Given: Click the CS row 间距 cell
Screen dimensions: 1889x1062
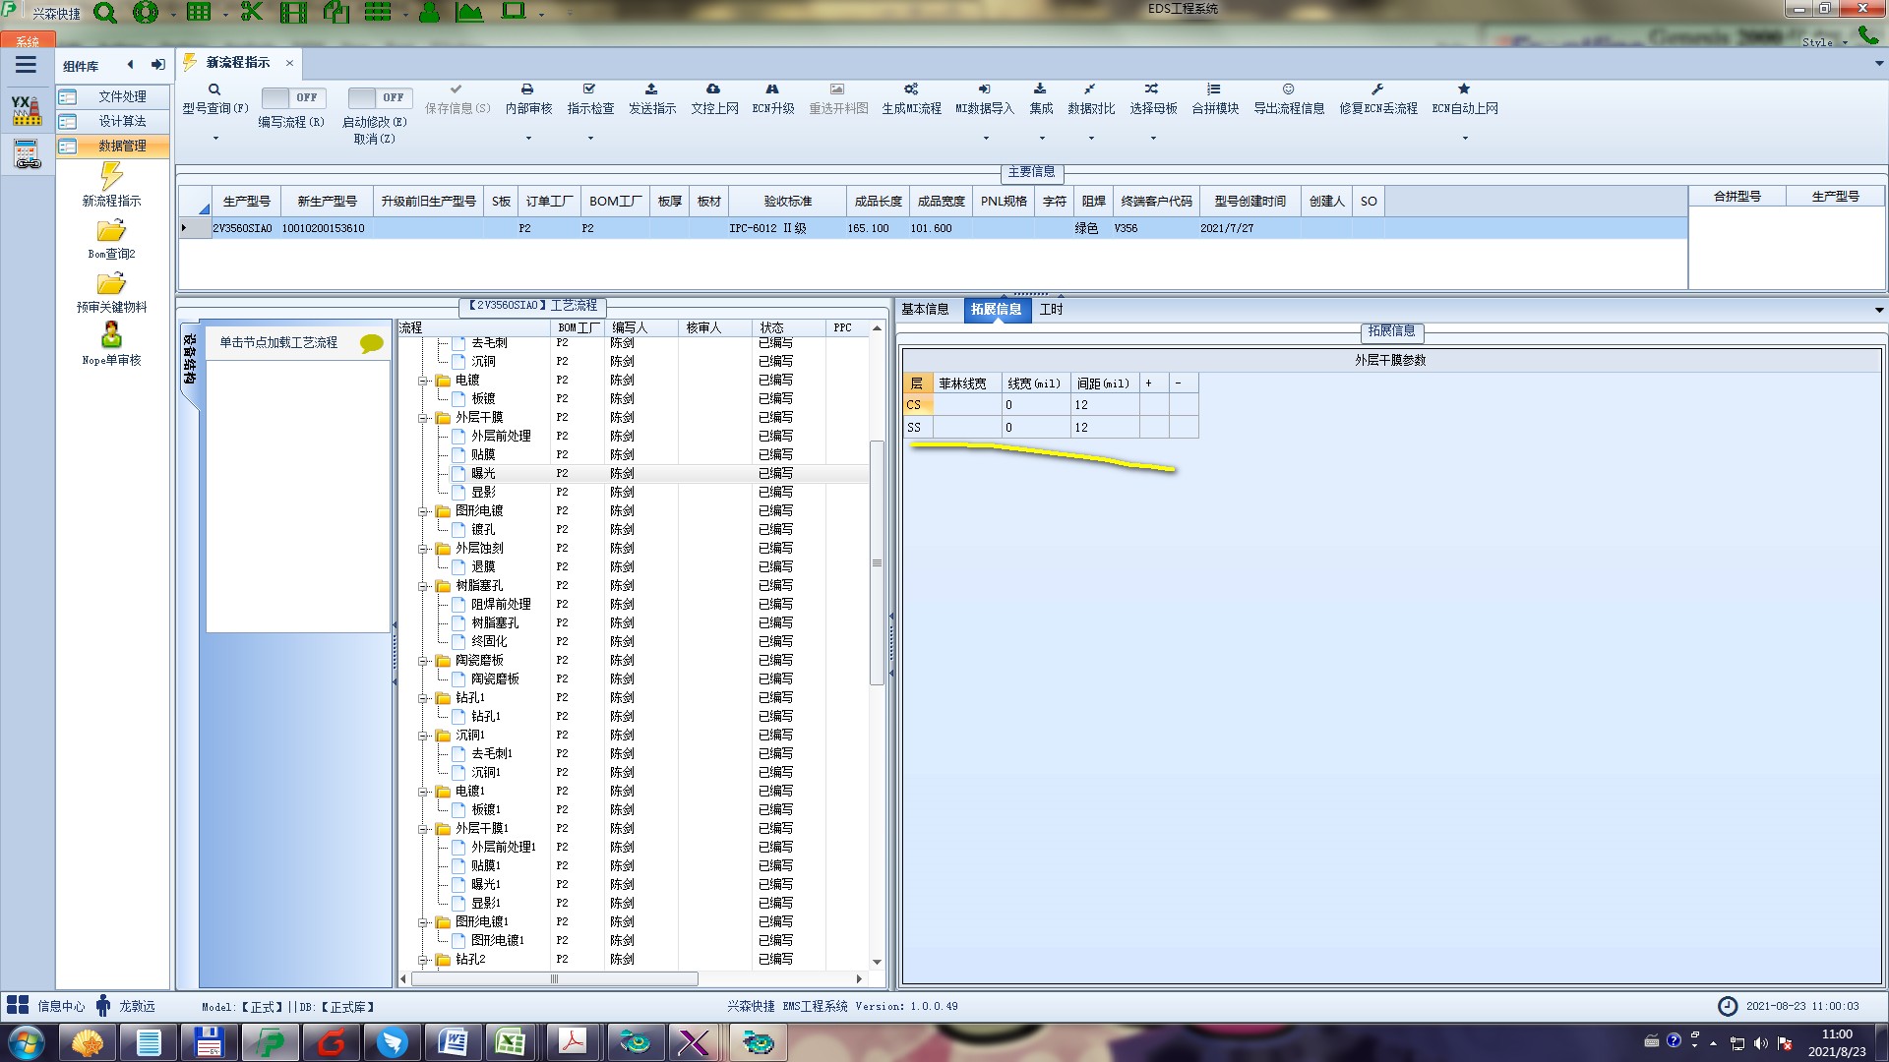Looking at the screenshot, I should 1104,405.
